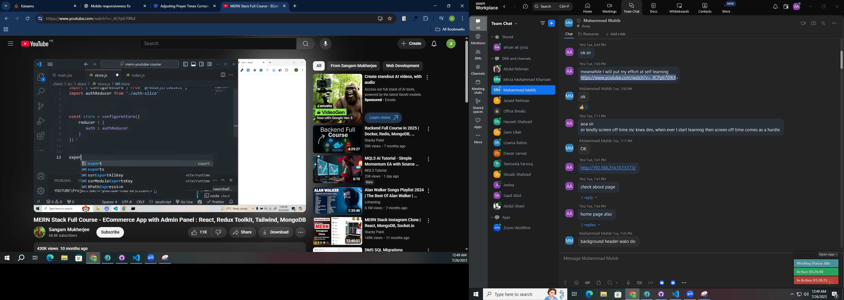
Task: Start a video call with Muhammad Muhib
Action: tap(803, 23)
